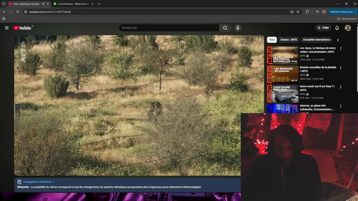Select the Tout filter chip

click(x=272, y=40)
